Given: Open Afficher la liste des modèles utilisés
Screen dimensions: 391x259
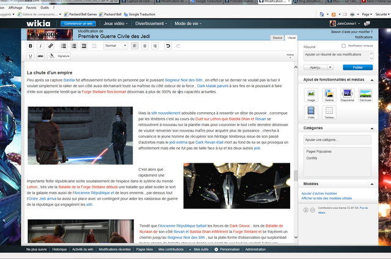Looking at the screenshot, I should coord(326,198).
